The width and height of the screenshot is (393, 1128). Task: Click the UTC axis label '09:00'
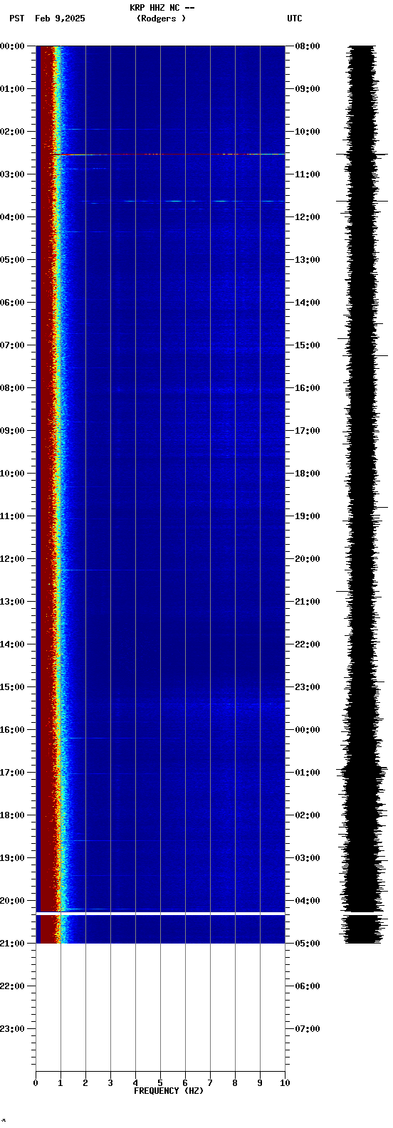tap(308, 89)
